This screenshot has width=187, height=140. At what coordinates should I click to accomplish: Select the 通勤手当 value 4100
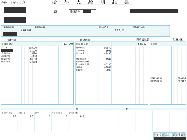[34, 56]
